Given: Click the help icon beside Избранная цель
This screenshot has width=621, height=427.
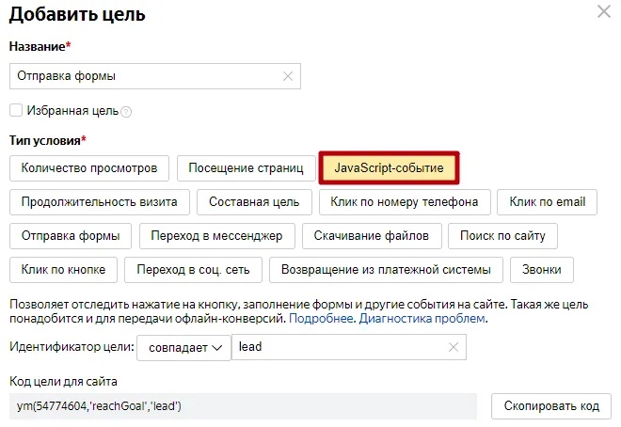Looking at the screenshot, I should point(126,111).
